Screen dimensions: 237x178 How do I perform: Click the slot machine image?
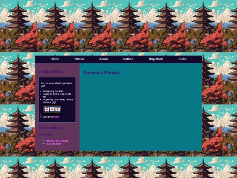(x=52, y=109)
